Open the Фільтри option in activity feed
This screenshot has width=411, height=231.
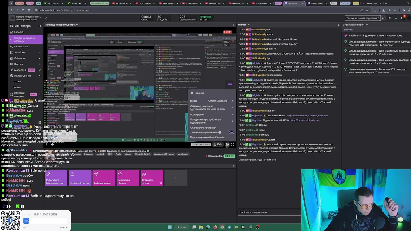click(x=348, y=30)
